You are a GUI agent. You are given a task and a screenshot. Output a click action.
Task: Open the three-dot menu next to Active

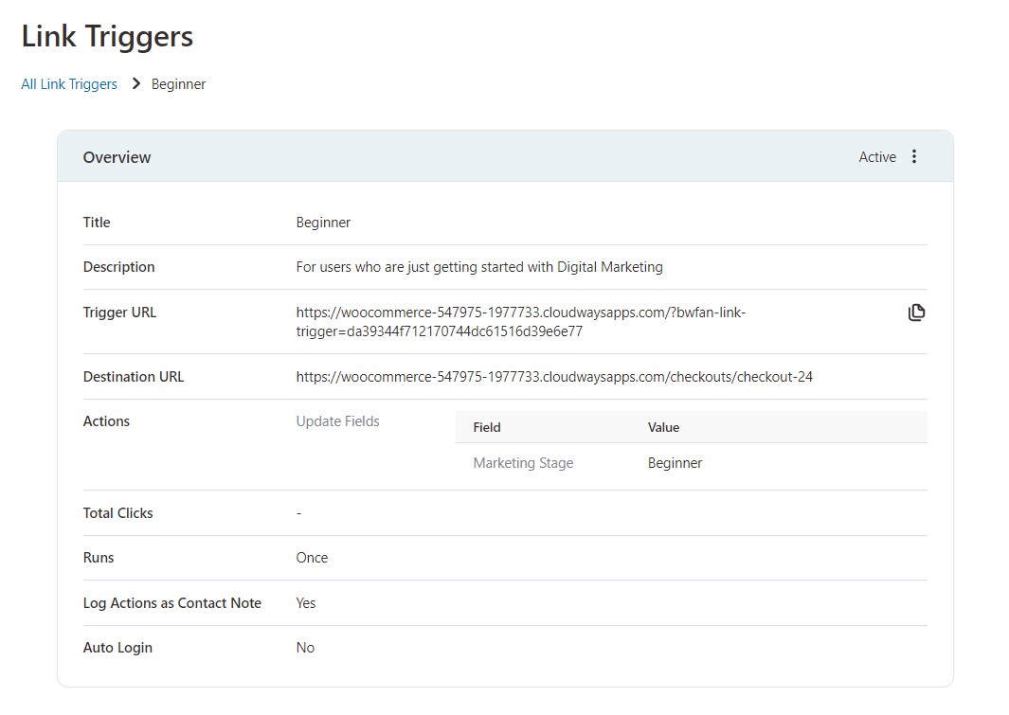click(913, 156)
